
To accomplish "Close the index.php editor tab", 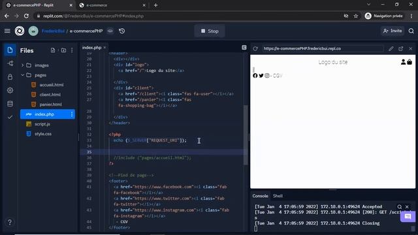I will coord(104,48).
